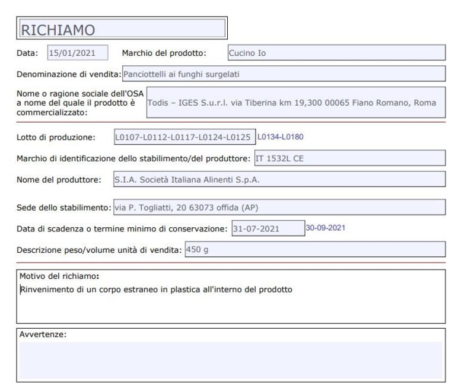455x388 pixels.
Task: Click the 'Descrizione peso/volume unità di vendita:' label
Action: 99,250
